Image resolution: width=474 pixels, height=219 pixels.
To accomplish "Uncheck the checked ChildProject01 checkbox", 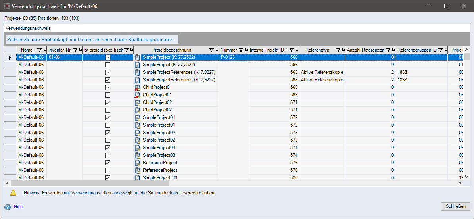I will 107,87.
